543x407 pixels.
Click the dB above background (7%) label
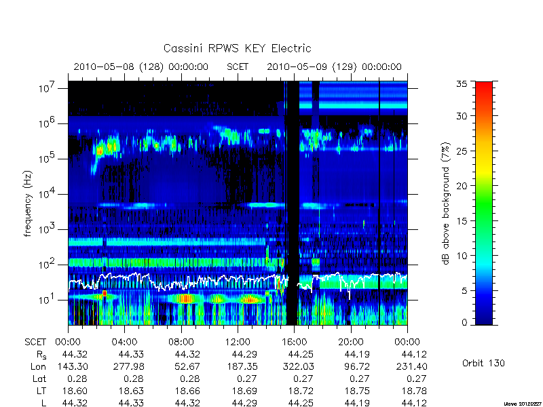(446, 203)
